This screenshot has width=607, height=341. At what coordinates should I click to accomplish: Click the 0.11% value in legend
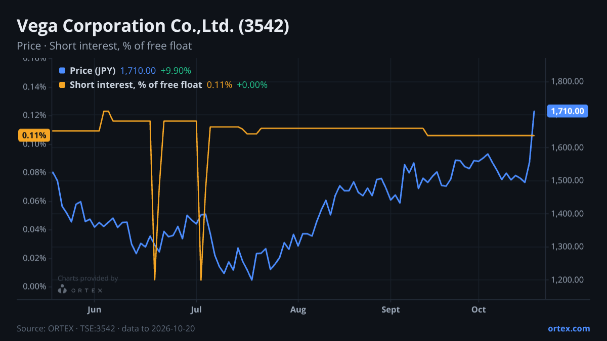click(220, 85)
